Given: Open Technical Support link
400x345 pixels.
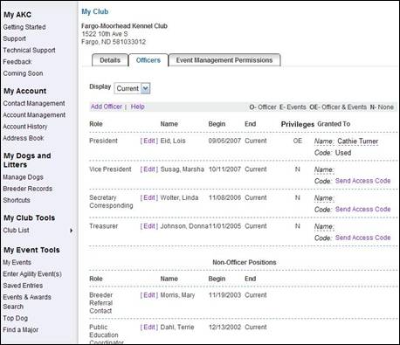Looking at the screenshot, I should pos(29,51).
